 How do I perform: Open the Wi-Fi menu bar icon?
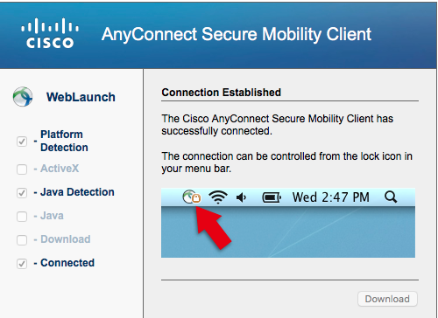(218, 197)
